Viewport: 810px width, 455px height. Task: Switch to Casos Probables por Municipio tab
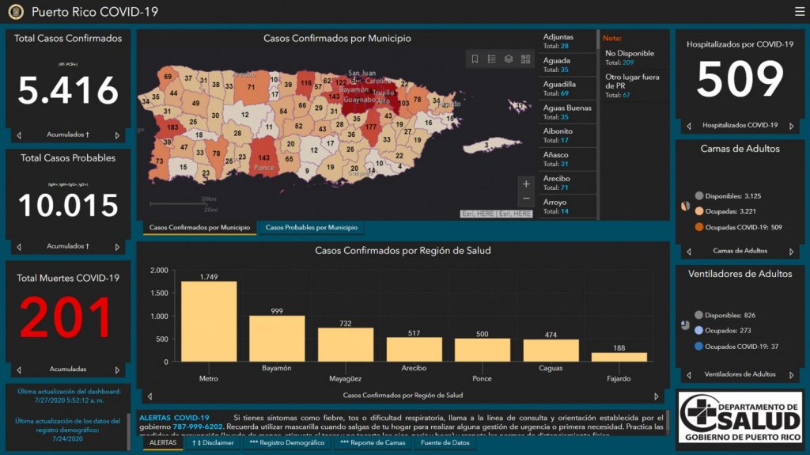pos(311,228)
